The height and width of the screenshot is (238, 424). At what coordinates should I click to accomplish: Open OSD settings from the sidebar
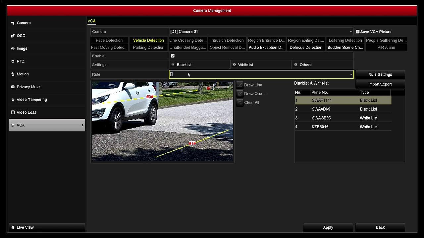(x=13, y=36)
